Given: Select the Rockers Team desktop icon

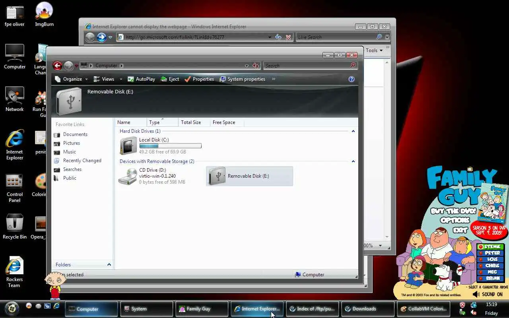Looking at the screenshot, I should coord(15,272).
